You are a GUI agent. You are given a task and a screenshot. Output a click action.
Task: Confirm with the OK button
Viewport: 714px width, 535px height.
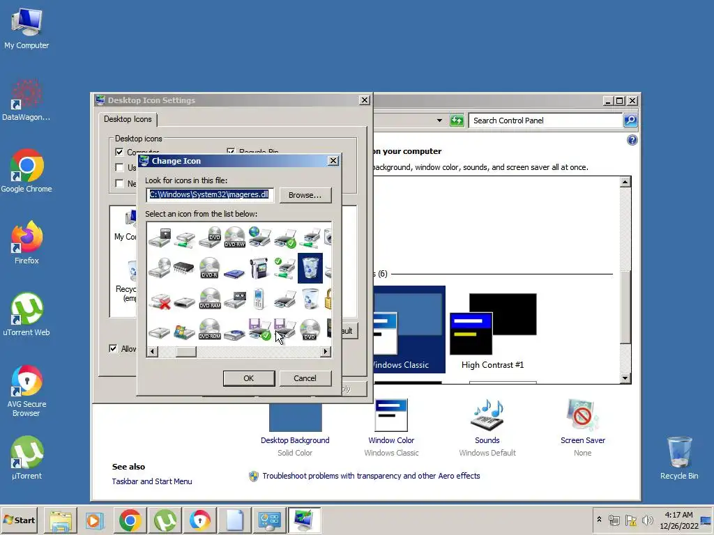click(x=249, y=378)
